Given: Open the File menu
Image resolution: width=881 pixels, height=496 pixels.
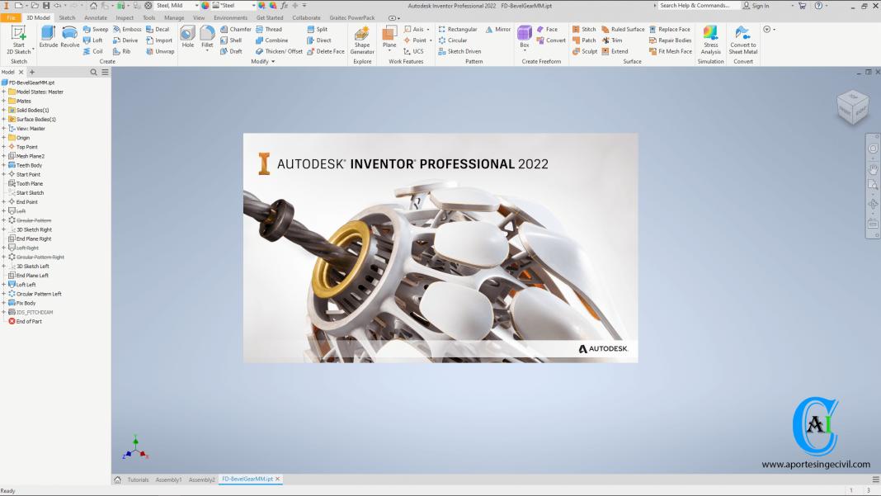Looking at the screenshot, I should [x=11, y=17].
